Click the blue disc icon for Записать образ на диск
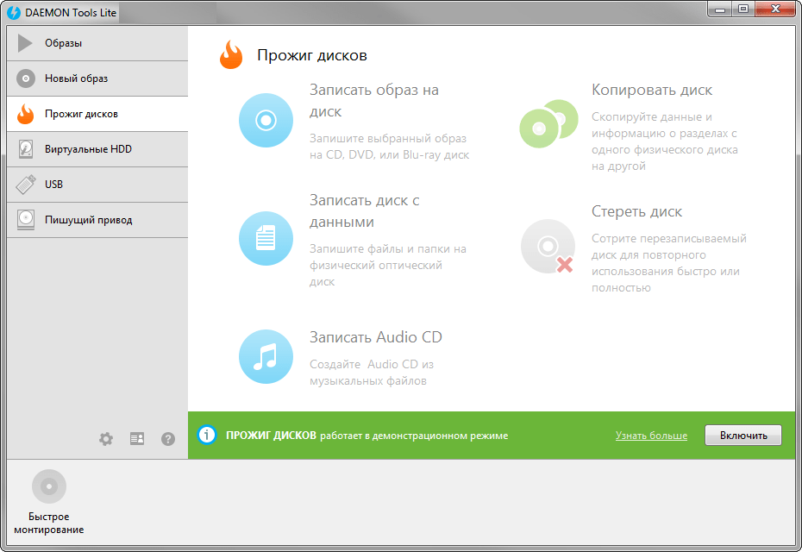802x552 pixels. [x=266, y=121]
